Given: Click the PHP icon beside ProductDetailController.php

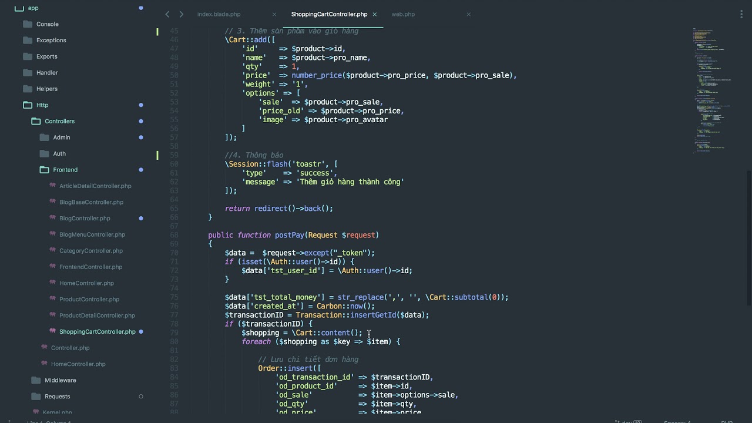Looking at the screenshot, I should click(53, 315).
